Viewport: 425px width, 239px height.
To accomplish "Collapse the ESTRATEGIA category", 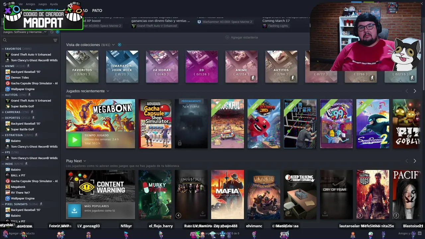I will pyautogui.click(x=3, y=135).
